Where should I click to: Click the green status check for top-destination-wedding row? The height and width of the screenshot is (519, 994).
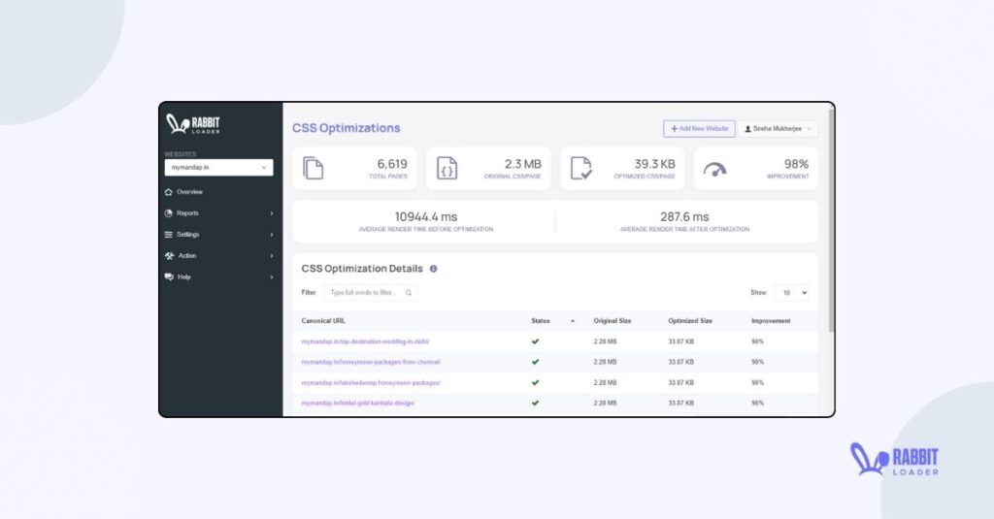coord(536,341)
